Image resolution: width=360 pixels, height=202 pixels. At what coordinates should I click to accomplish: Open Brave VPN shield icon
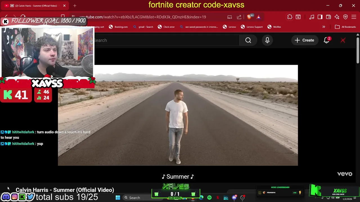[x=346, y=17]
